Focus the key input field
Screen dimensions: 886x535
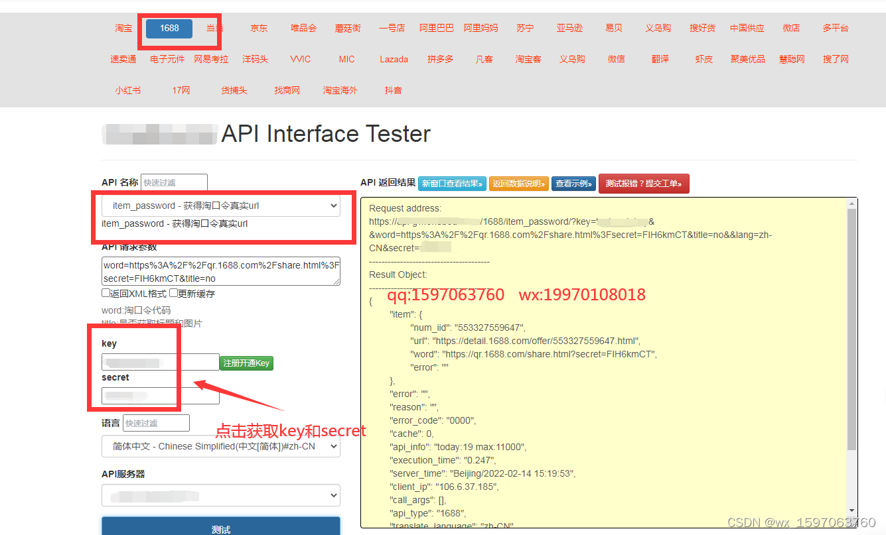[160, 362]
